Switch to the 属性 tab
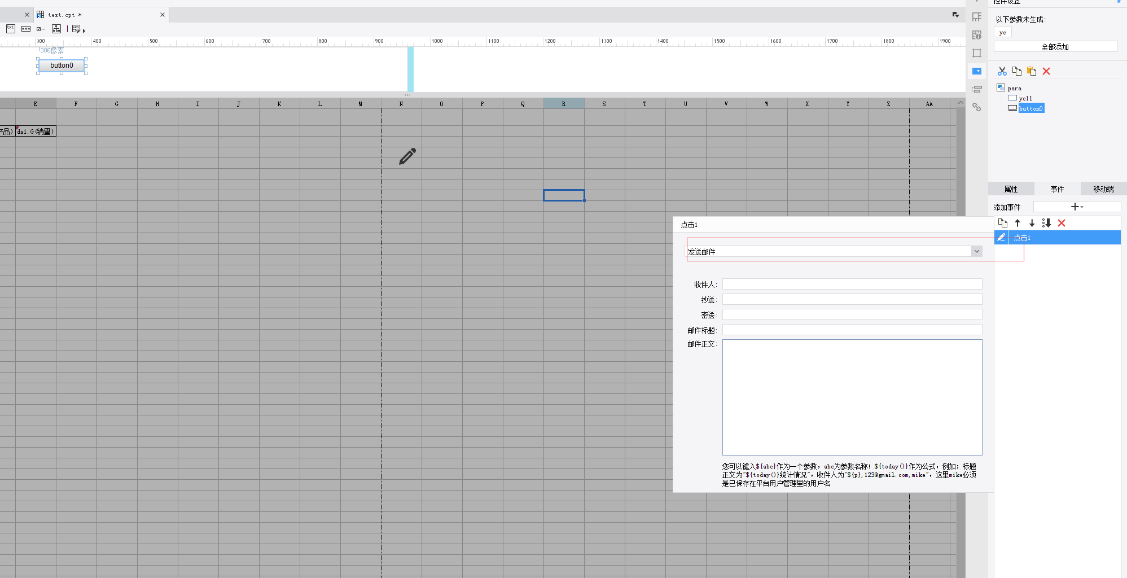 click(x=1011, y=189)
